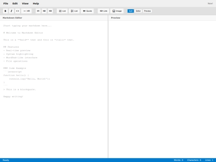
Task: Click the Lines count in status bar
Action: pos(209,160)
